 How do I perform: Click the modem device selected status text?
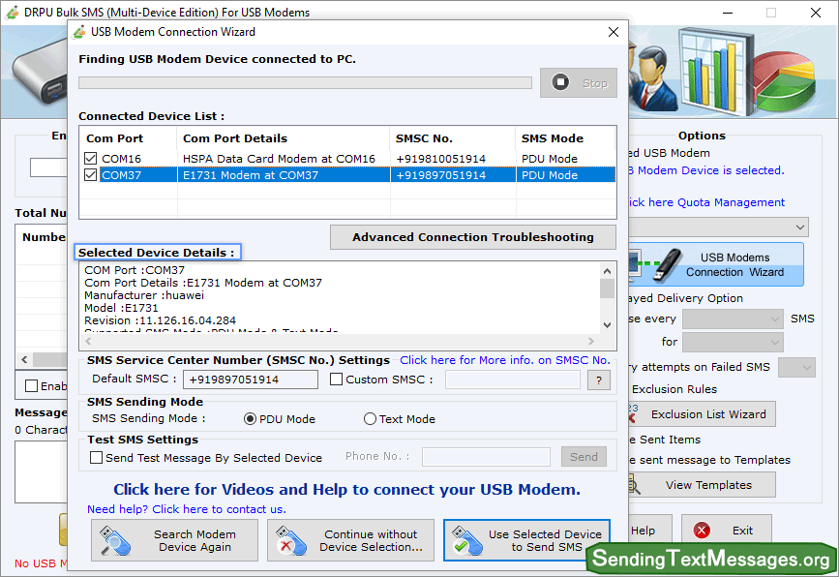click(x=706, y=170)
